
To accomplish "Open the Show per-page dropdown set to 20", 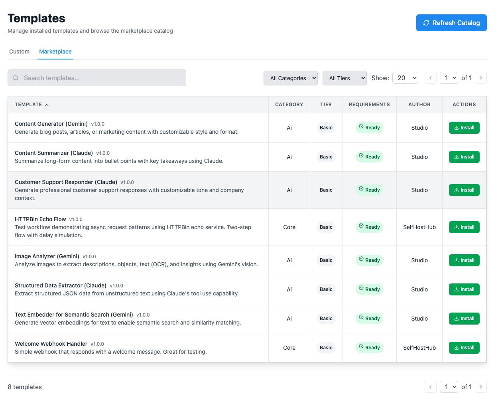I will coord(405,78).
